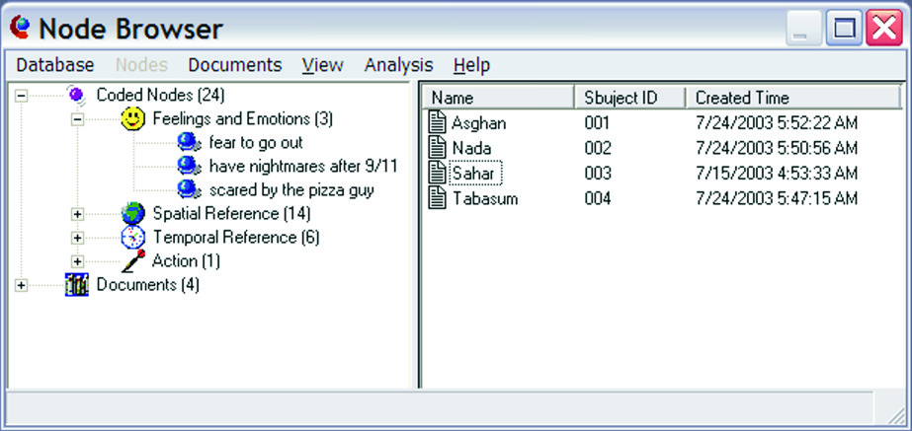Image resolution: width=912 pixels, height=431 pixels.
Task: Click the Tabasum document icon
Action: pyautogui.click(x=438, y=198)
